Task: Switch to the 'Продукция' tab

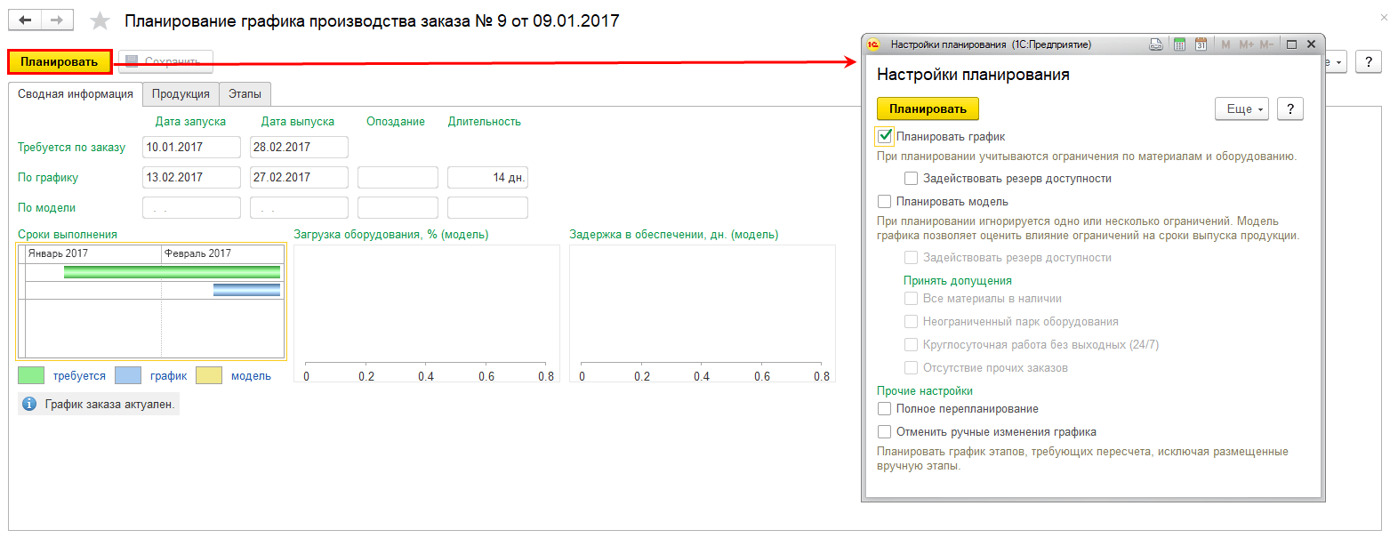Action: pyautogui.click(x=181, y=94)
